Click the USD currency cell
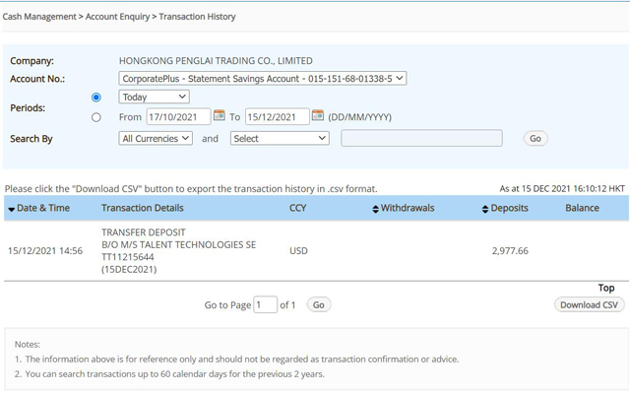This screenshot has height=395, width=630. (298, 251)
